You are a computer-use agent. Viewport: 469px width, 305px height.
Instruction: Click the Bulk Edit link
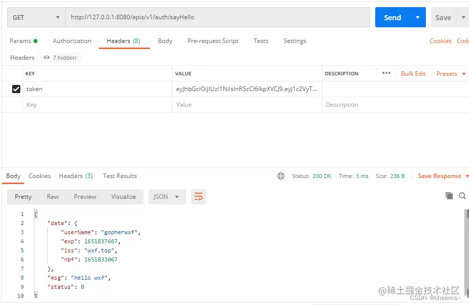pyautogui.click(x=413, y=74)
